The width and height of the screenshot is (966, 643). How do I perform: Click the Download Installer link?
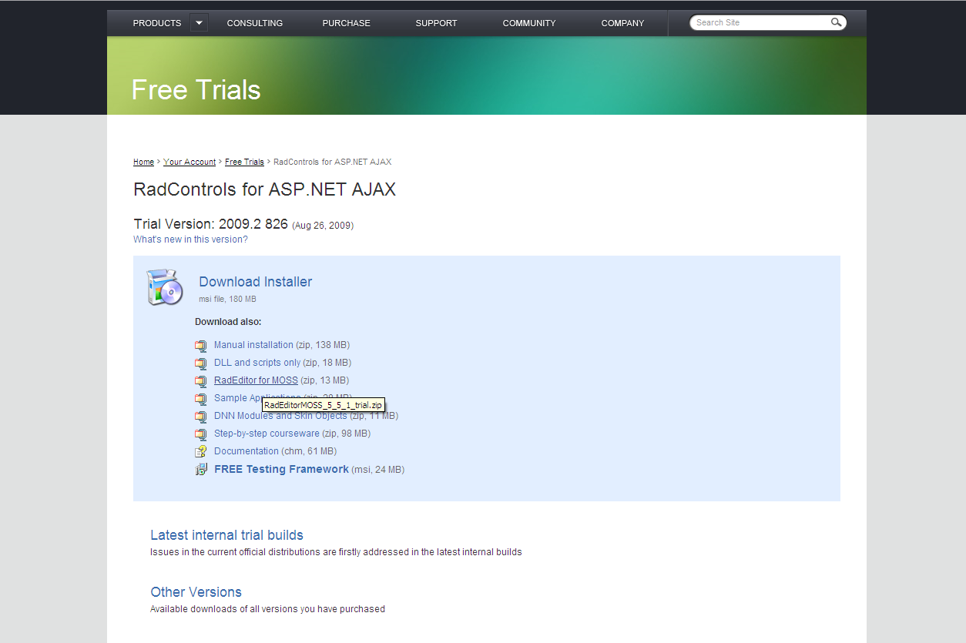(x=256, y=282)
